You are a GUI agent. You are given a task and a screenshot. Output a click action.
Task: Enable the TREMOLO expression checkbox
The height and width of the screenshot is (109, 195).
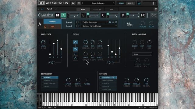tap(42, 81)
